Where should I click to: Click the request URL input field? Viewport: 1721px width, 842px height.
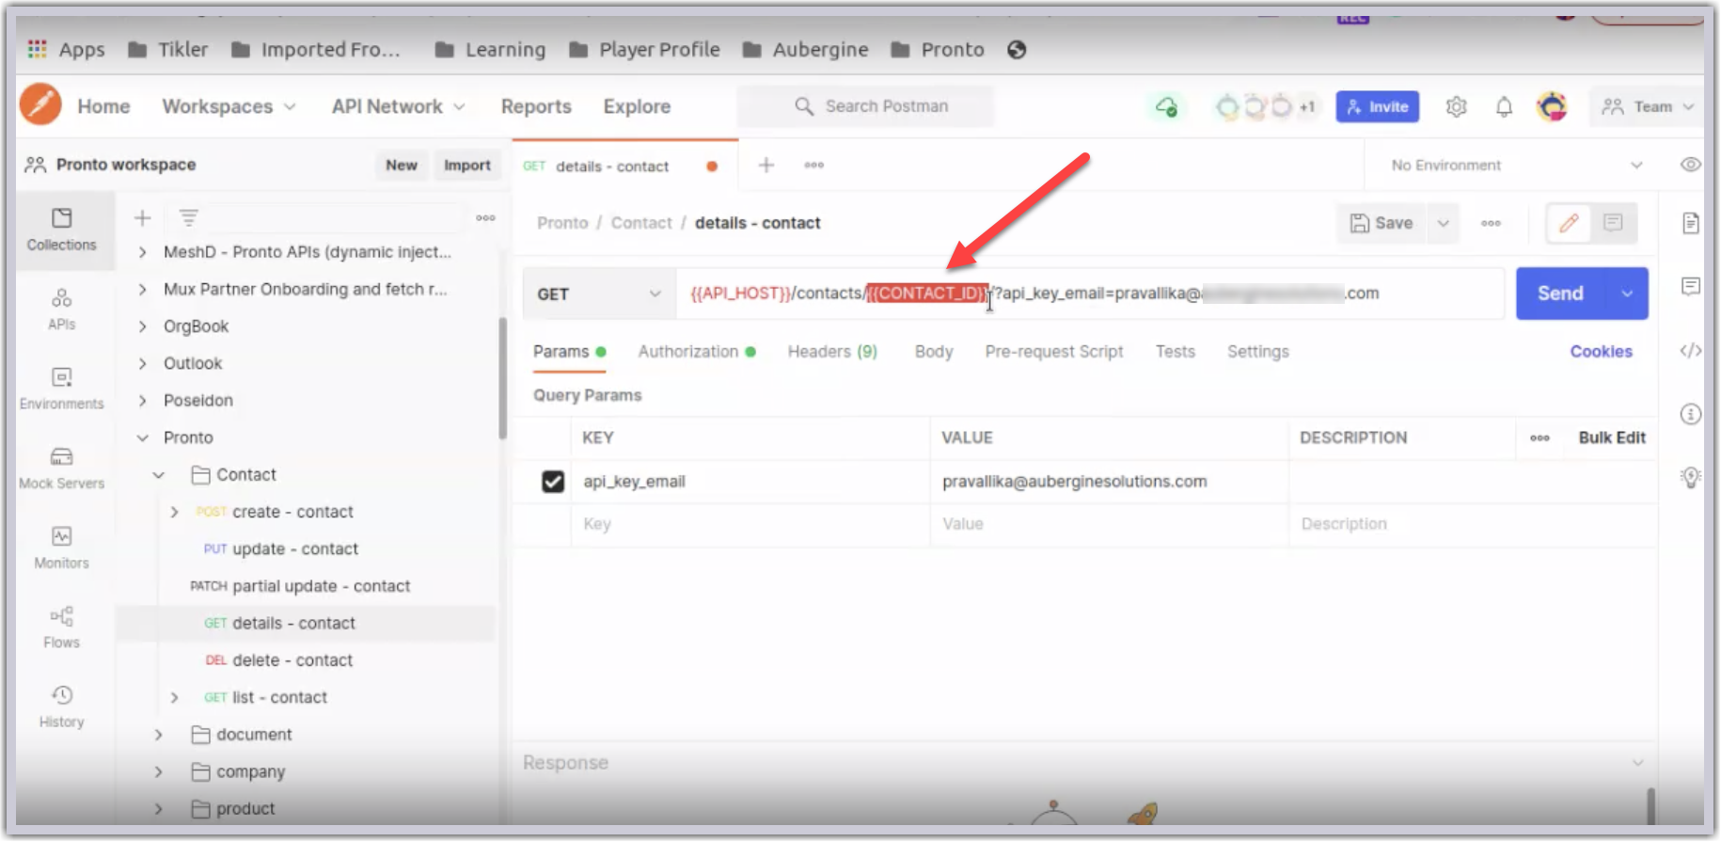pyautogui.click(x=1089, y=294)
